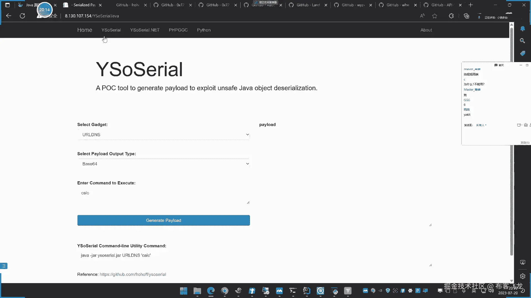Switch to the PHPGGC navigation item
Screen dimensions: 531x298
coord(178,30)
